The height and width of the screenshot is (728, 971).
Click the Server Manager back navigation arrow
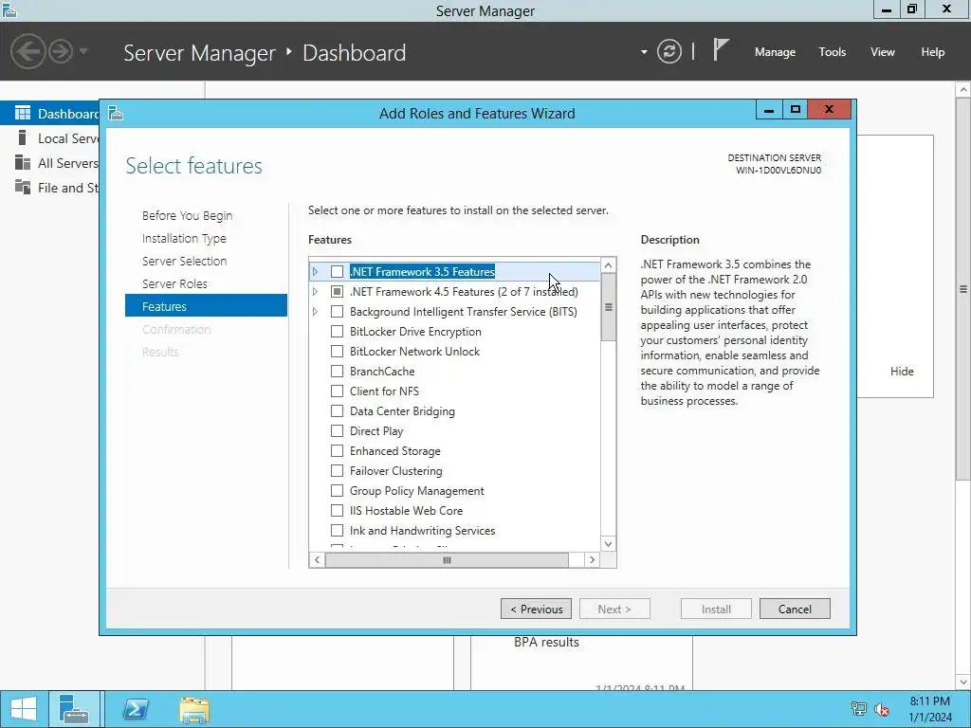point(27,51)
